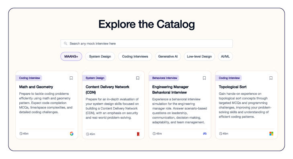Click 45m duration on Math and Geometry
This screenshot has width=293, height=159.
(x=26, y=134)
